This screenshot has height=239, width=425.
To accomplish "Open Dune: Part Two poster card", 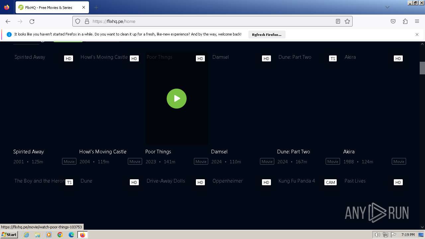I will click(308, 98).
